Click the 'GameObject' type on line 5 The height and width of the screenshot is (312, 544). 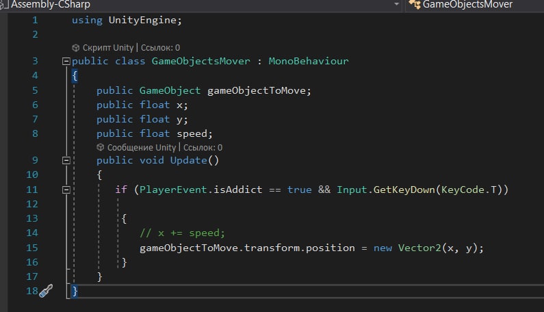click(170, 90)
